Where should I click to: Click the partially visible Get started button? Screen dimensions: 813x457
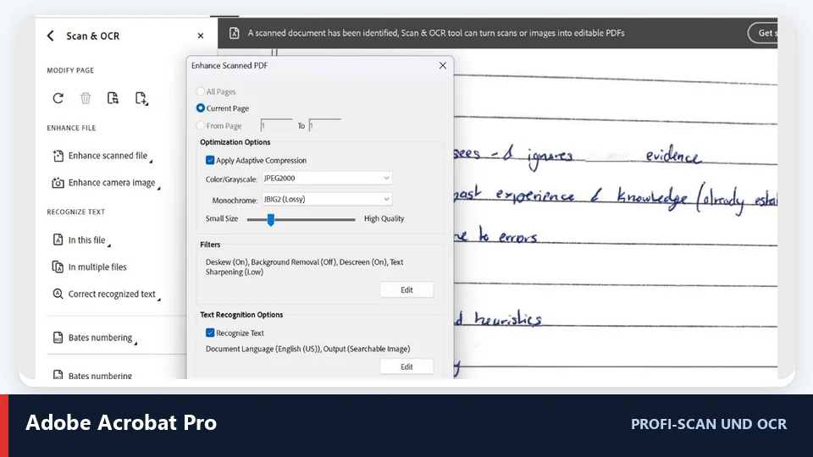[763, 33]
